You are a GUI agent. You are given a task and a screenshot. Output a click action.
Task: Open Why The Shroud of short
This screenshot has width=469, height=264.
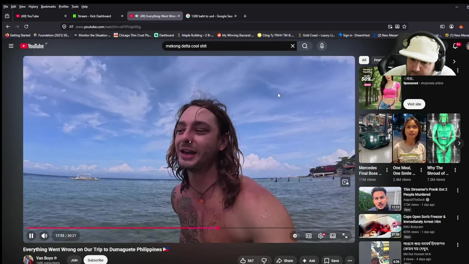443,138
